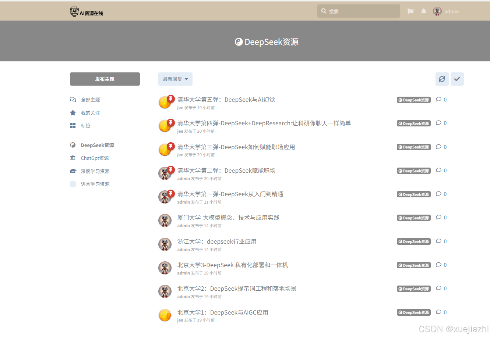The width and height of the screenshot is (490, 337).
Task: Click reply count icon on 清华大学第三弹 row
Action: 438,147
